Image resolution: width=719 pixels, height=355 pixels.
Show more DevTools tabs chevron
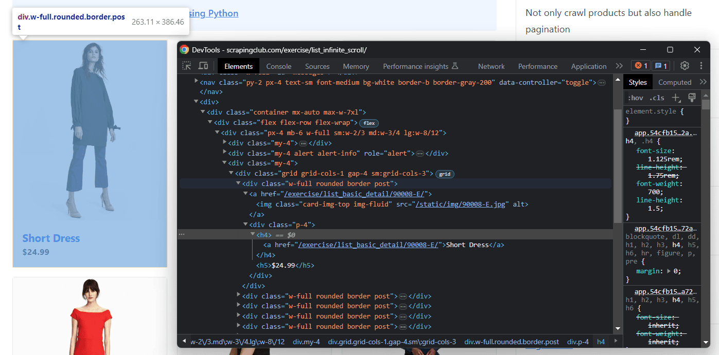(619, 66)
